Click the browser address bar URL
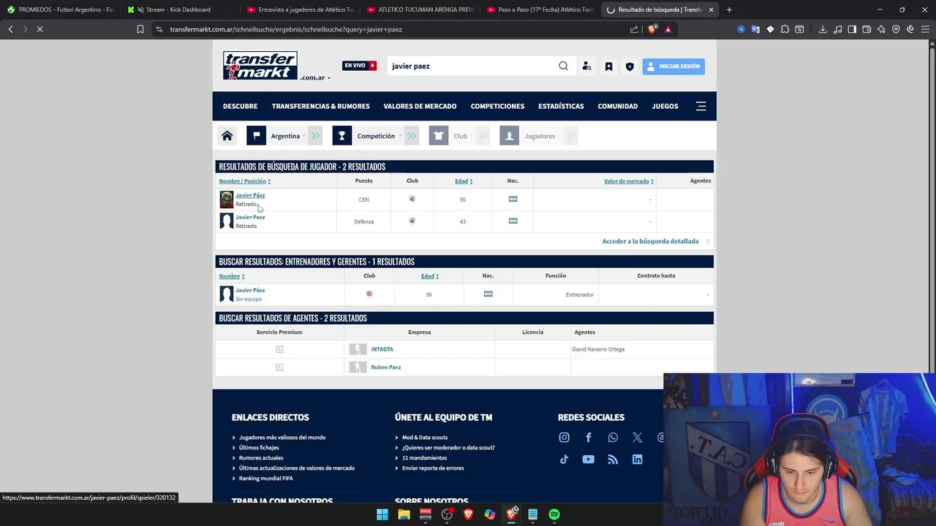Image resolution: width=936 pixels, height=526 pixels. point(286,29)
